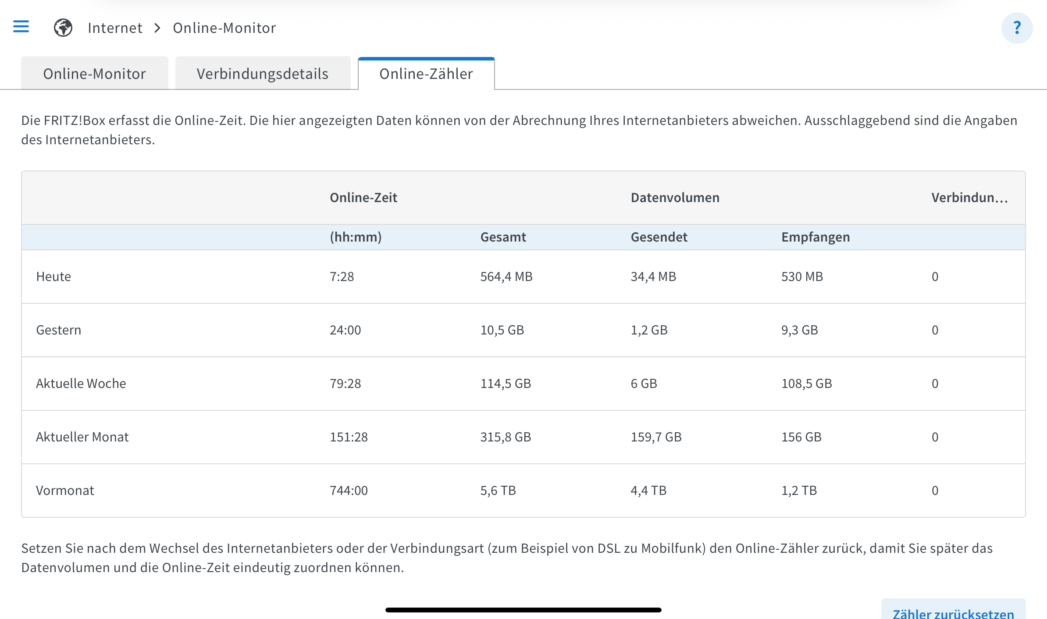Click the Datenvolumen column header

pyautogui.click(x=675, y=198)
